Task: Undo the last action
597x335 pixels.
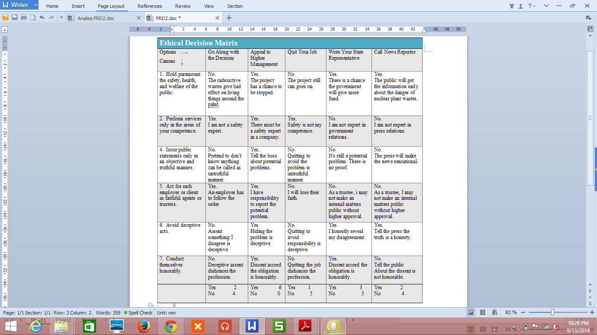Action: 42,17
